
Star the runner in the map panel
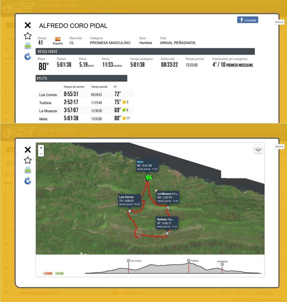[28, 160]
